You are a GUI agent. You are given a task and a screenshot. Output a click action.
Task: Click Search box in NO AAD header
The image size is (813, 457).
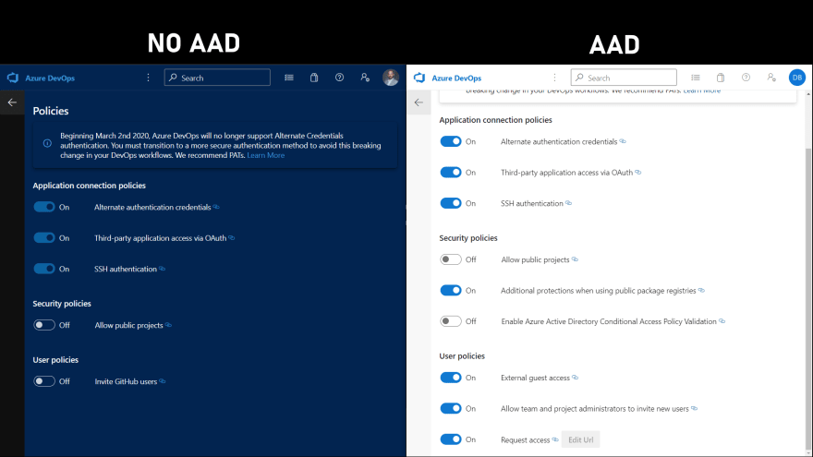[x=217, y=78]
